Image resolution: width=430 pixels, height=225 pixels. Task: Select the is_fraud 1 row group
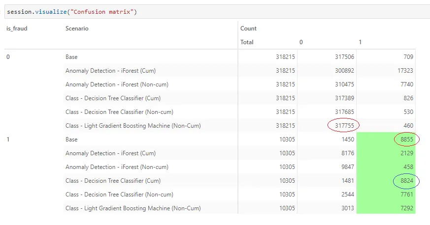(8, 140)
